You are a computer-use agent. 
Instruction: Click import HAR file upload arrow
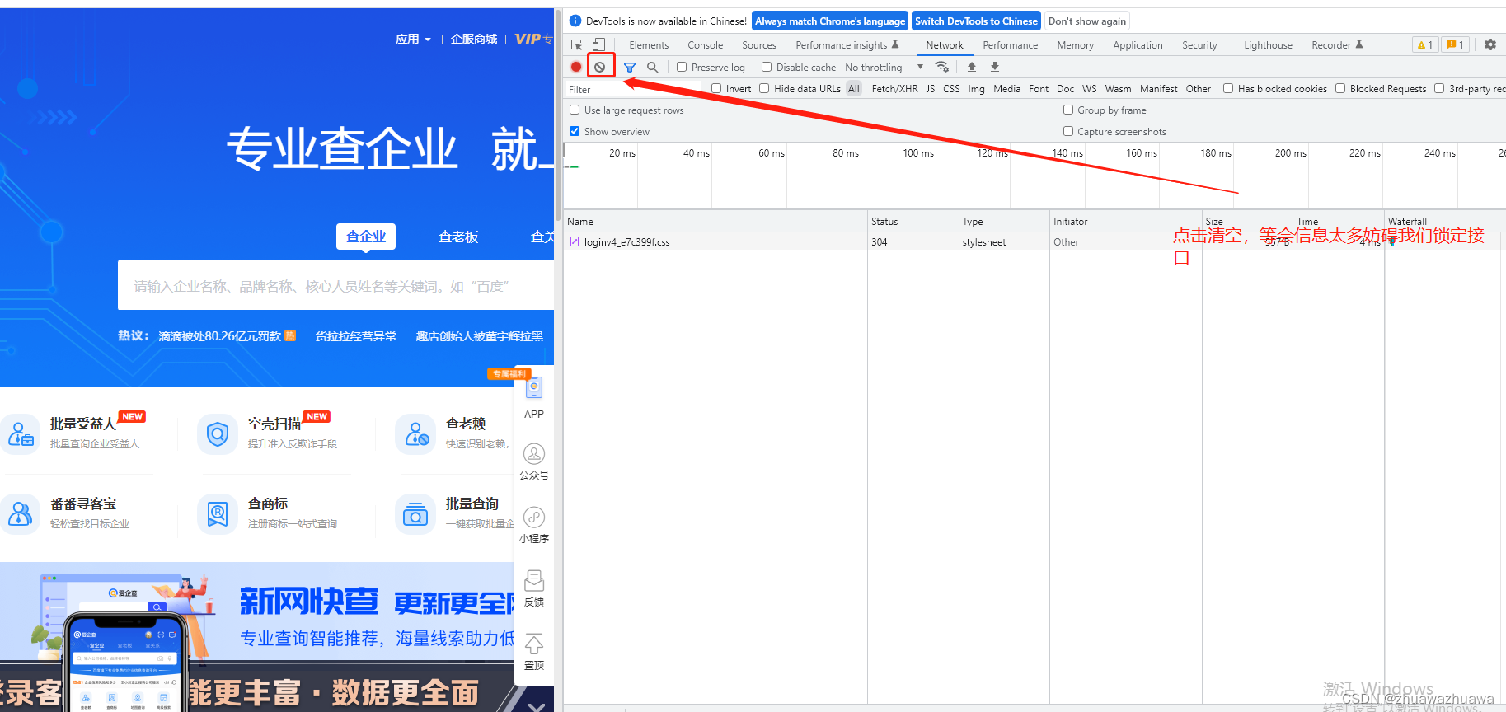click(972, 67)
